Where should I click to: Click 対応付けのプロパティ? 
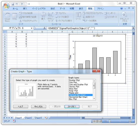pos(93,13)
